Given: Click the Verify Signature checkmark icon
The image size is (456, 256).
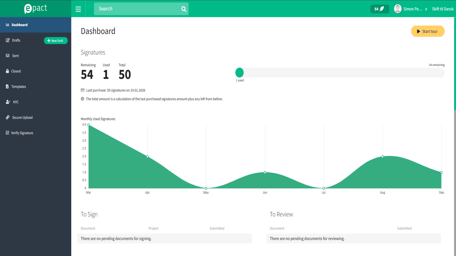Looking at the screenshot, I should (x=7, y=133).
